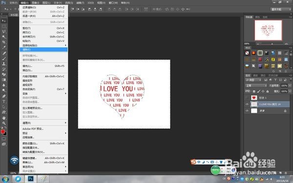Select the Brush tool

pyautogui.click(x=4, y=59)
